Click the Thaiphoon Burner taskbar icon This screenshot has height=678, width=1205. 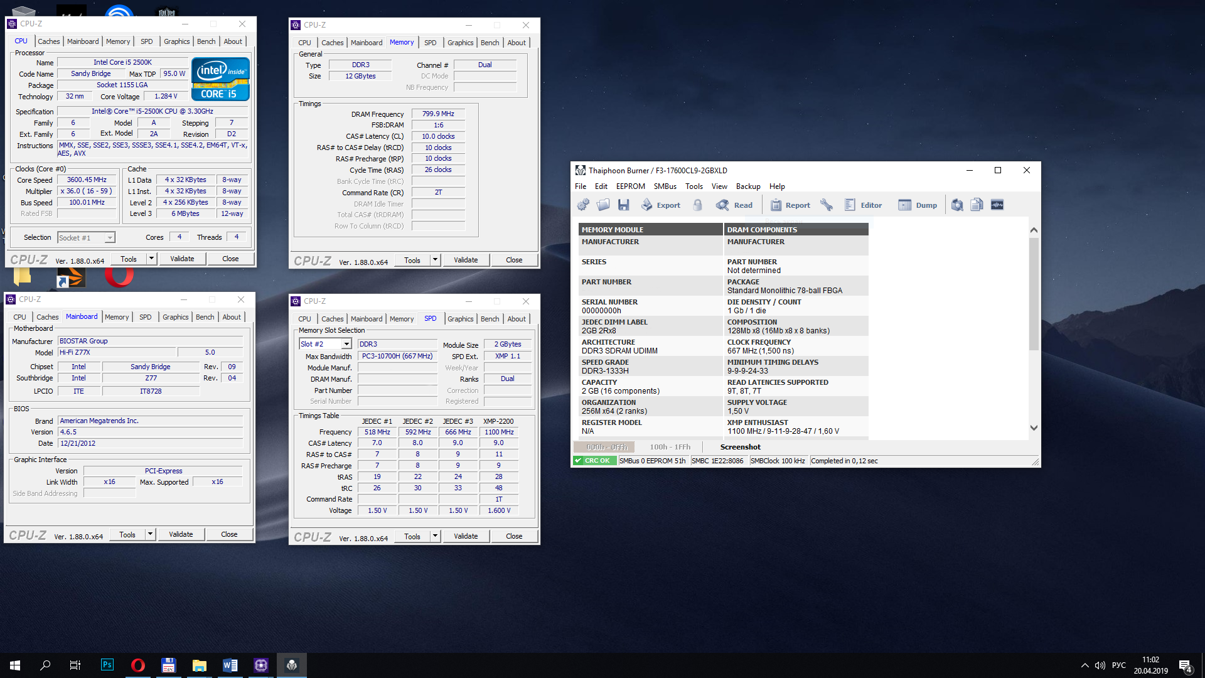click(x=291, y=665)
